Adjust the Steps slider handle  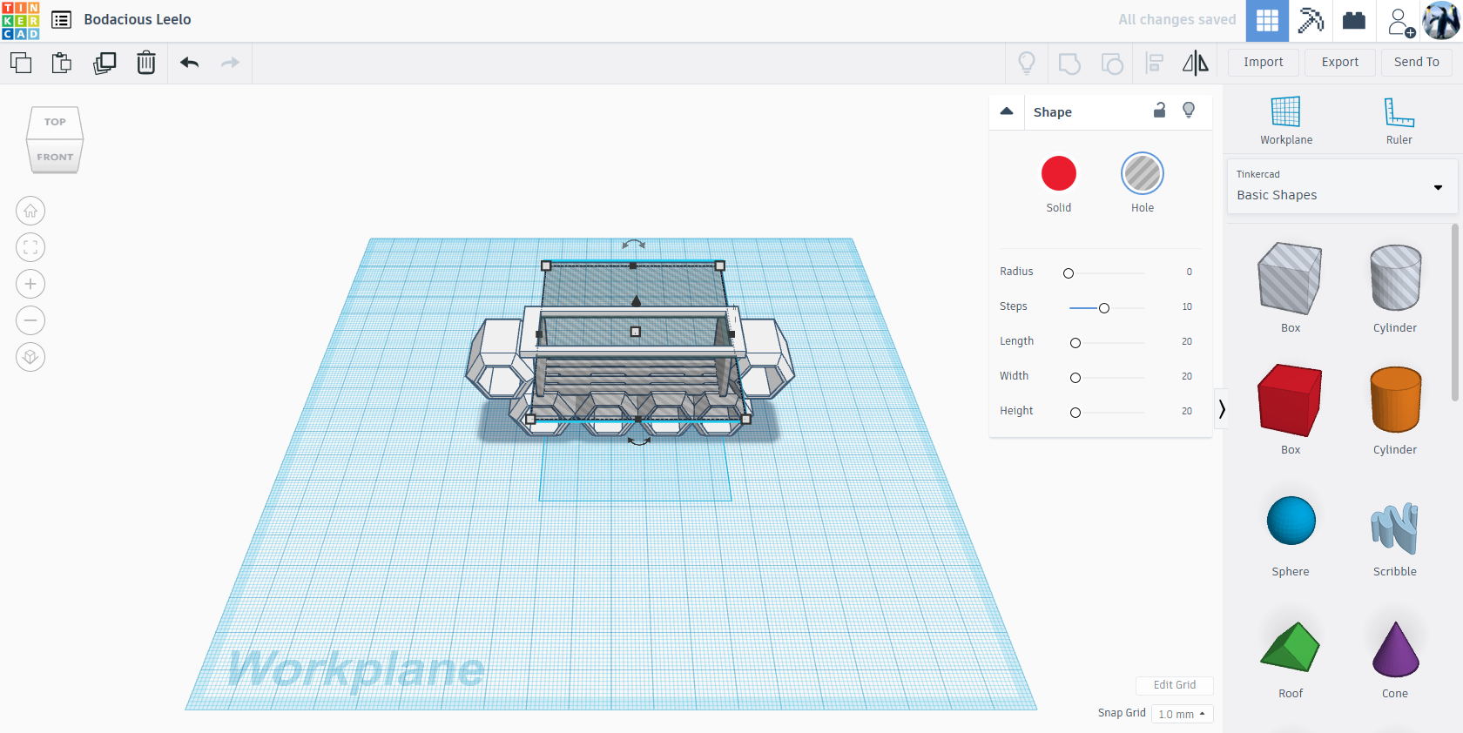click(1104, 308)
